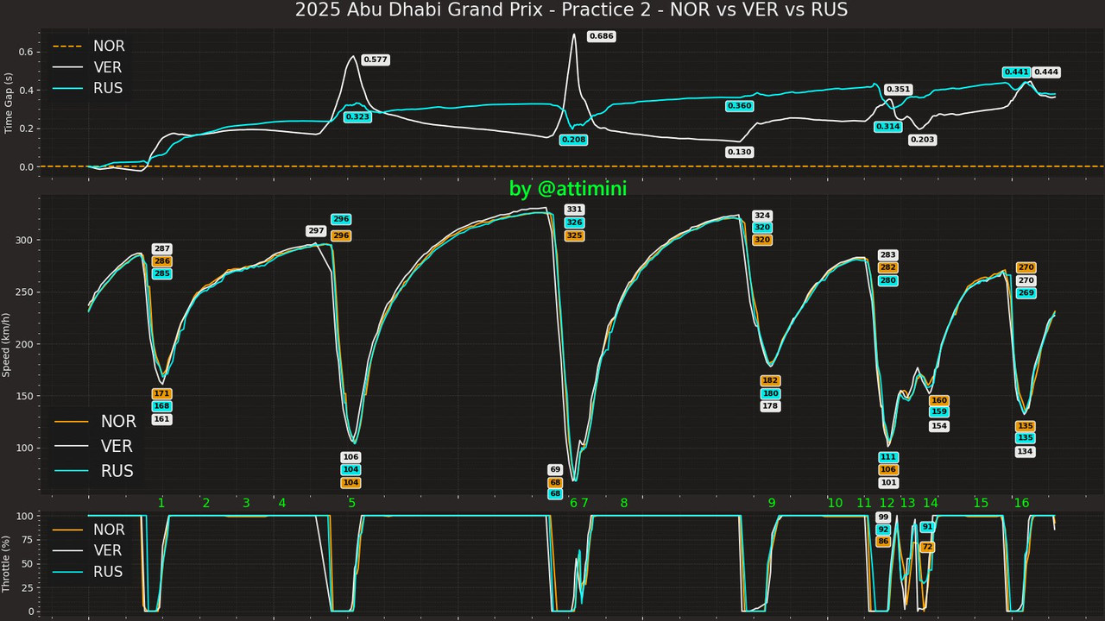This screenshot has width=1105, height=621.
Task: Click the green turn 8 corner marker
Action: click(x=624, y=503)
